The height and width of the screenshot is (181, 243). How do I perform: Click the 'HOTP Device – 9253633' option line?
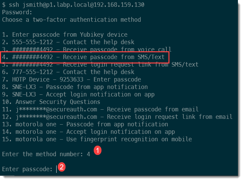click(72, 79)
